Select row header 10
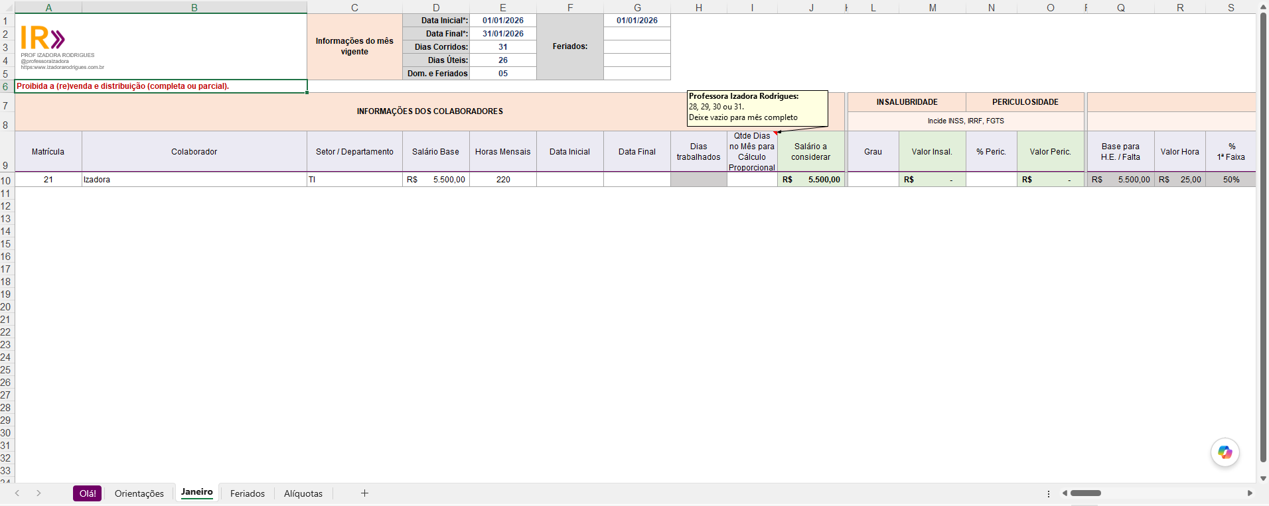Image resolution: width=1269 pixels, height=506 pixels. pos(6,180)
